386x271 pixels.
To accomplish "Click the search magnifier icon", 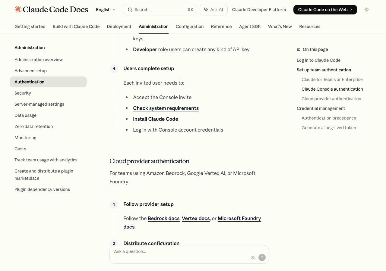I will 130,10.
